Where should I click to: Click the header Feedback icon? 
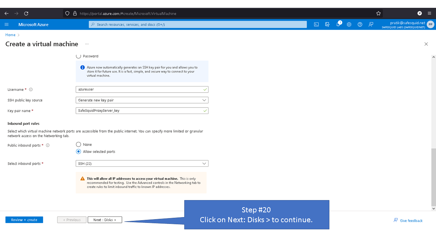tap(371, 24)
